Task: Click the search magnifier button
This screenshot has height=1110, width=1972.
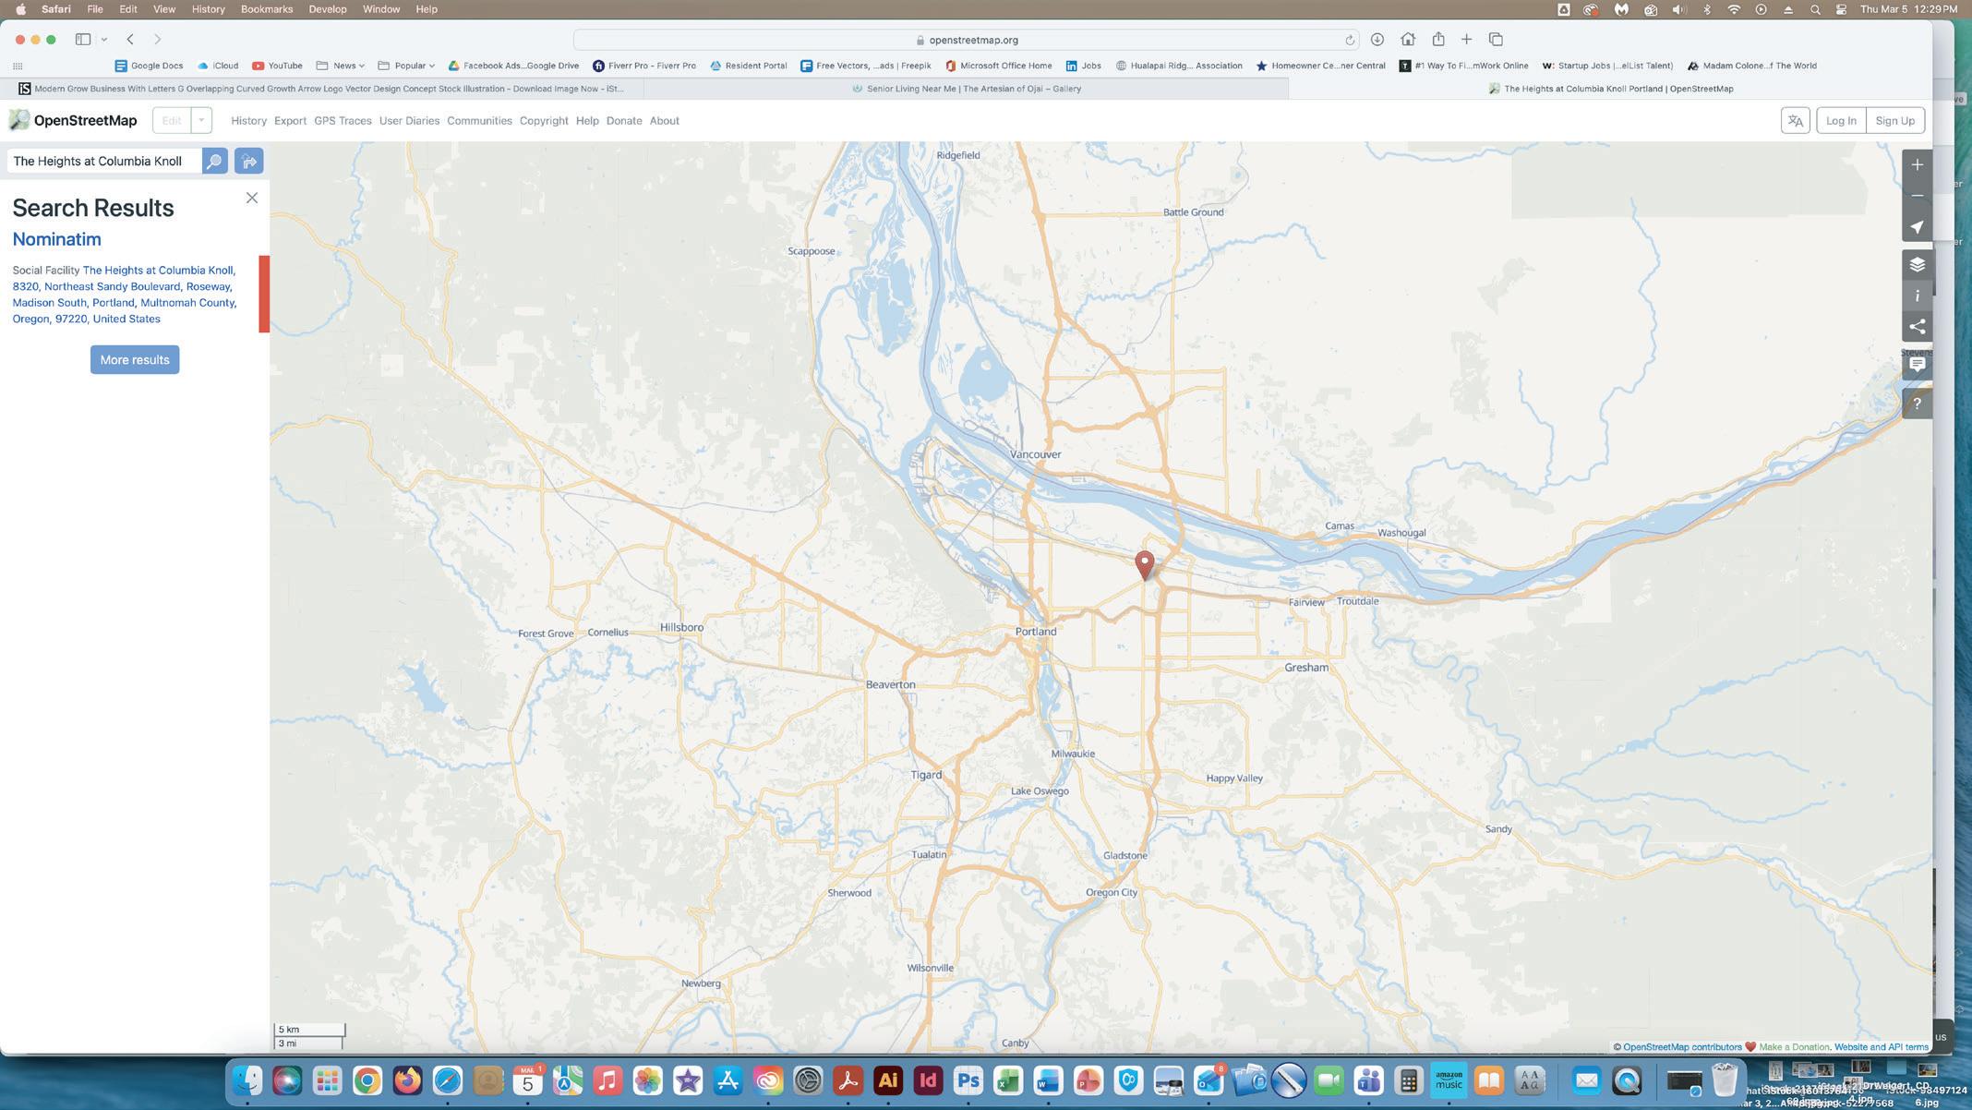Action: click(x=214, y=161)
